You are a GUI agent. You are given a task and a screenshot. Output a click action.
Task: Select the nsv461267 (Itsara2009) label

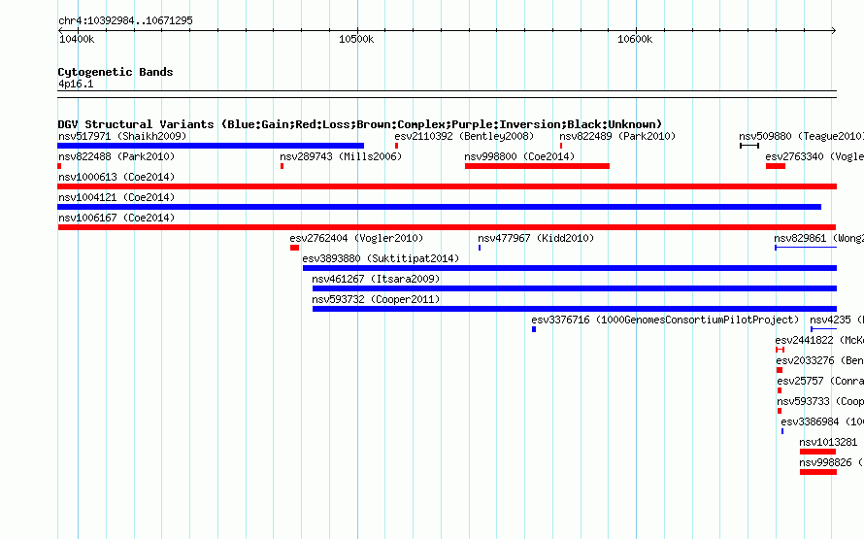tap(376, 279)
